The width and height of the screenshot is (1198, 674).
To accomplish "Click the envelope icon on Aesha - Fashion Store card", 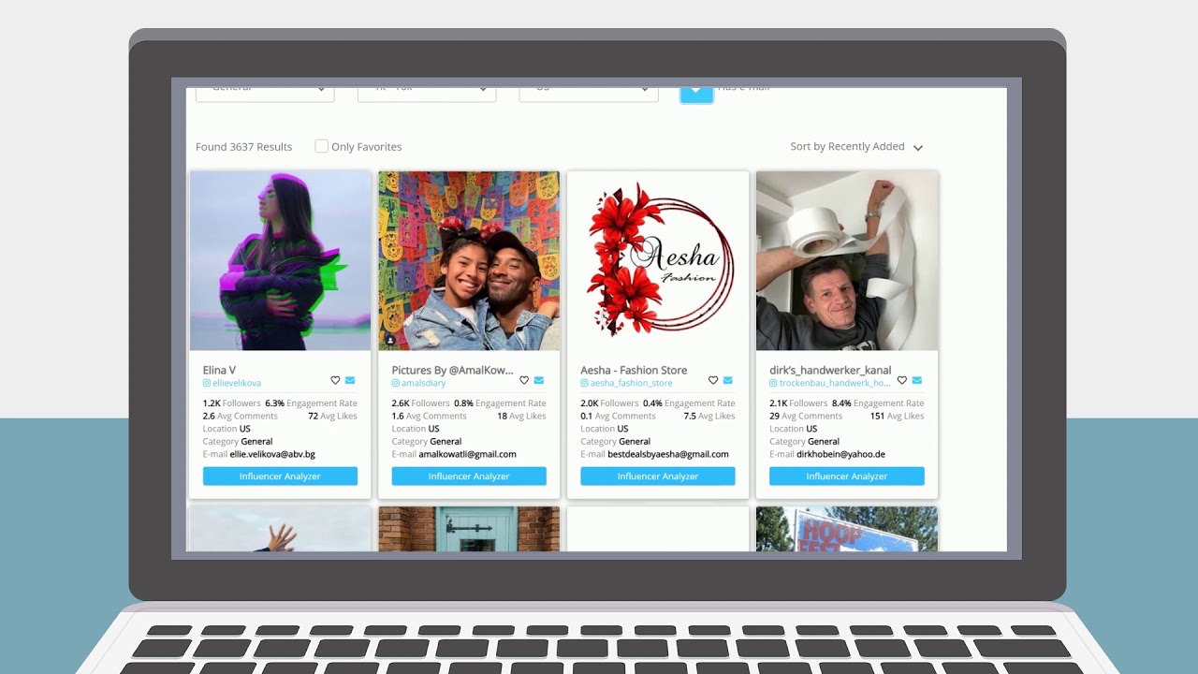I will (x=728, y=380).
